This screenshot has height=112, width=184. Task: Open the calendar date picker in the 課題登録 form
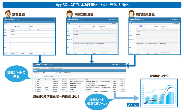[x=44, y=54]
